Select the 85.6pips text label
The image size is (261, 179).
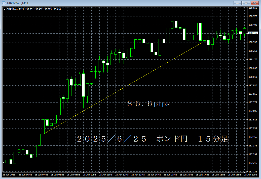tap(148, 104)
